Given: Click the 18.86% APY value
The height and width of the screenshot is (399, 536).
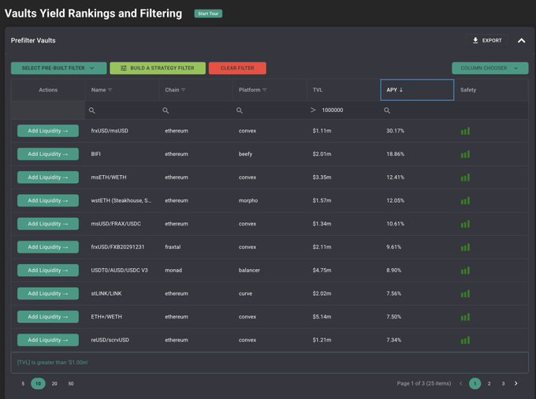Looking at the screenshot, I should click(395, 155).
